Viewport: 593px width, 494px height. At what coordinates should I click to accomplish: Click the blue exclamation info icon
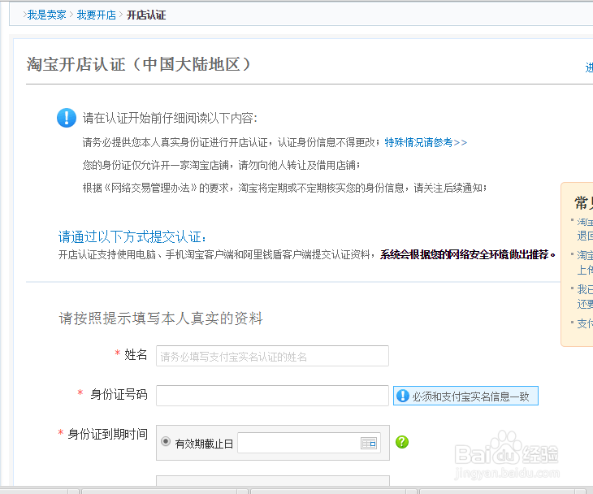click(x=67, y=118)
